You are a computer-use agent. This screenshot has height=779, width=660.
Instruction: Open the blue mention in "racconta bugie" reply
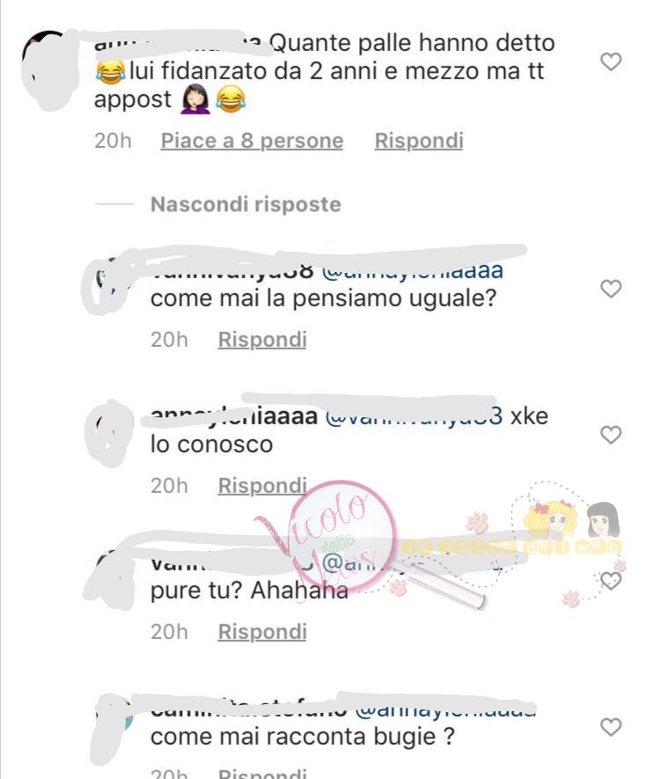[x=446, y=710]
